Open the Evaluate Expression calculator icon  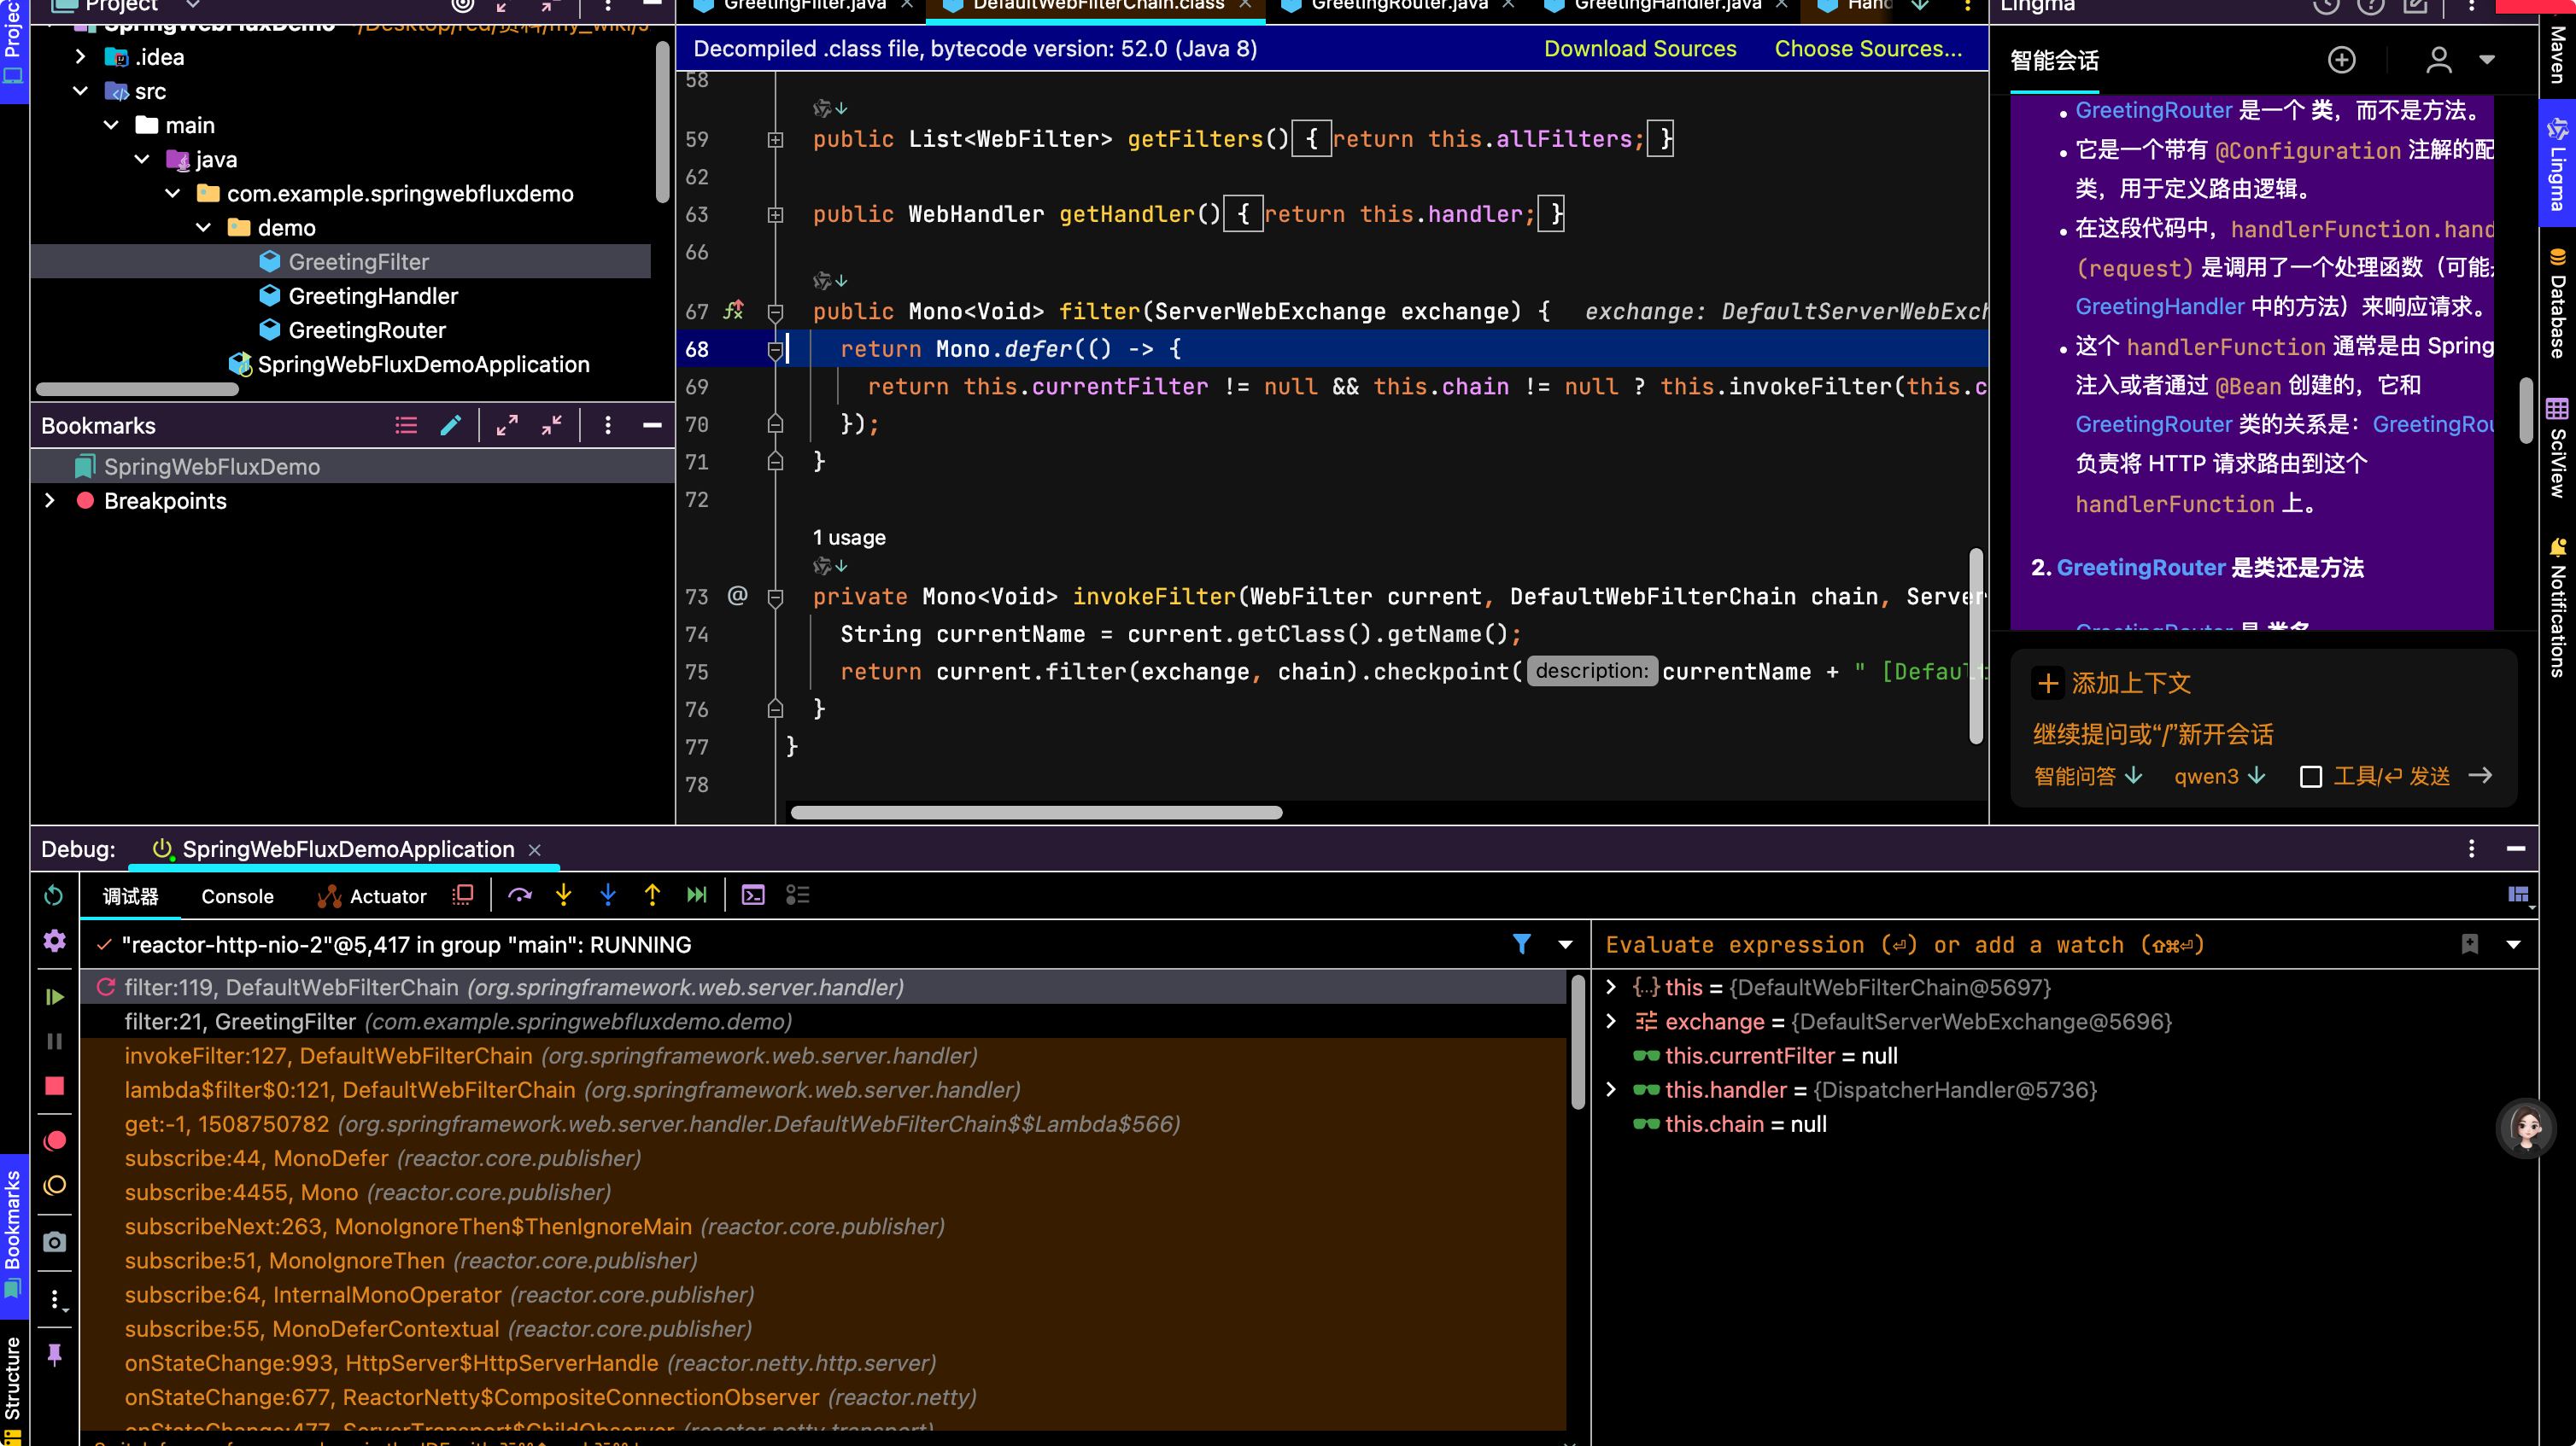pyautogui.click(x=753, y=895)
